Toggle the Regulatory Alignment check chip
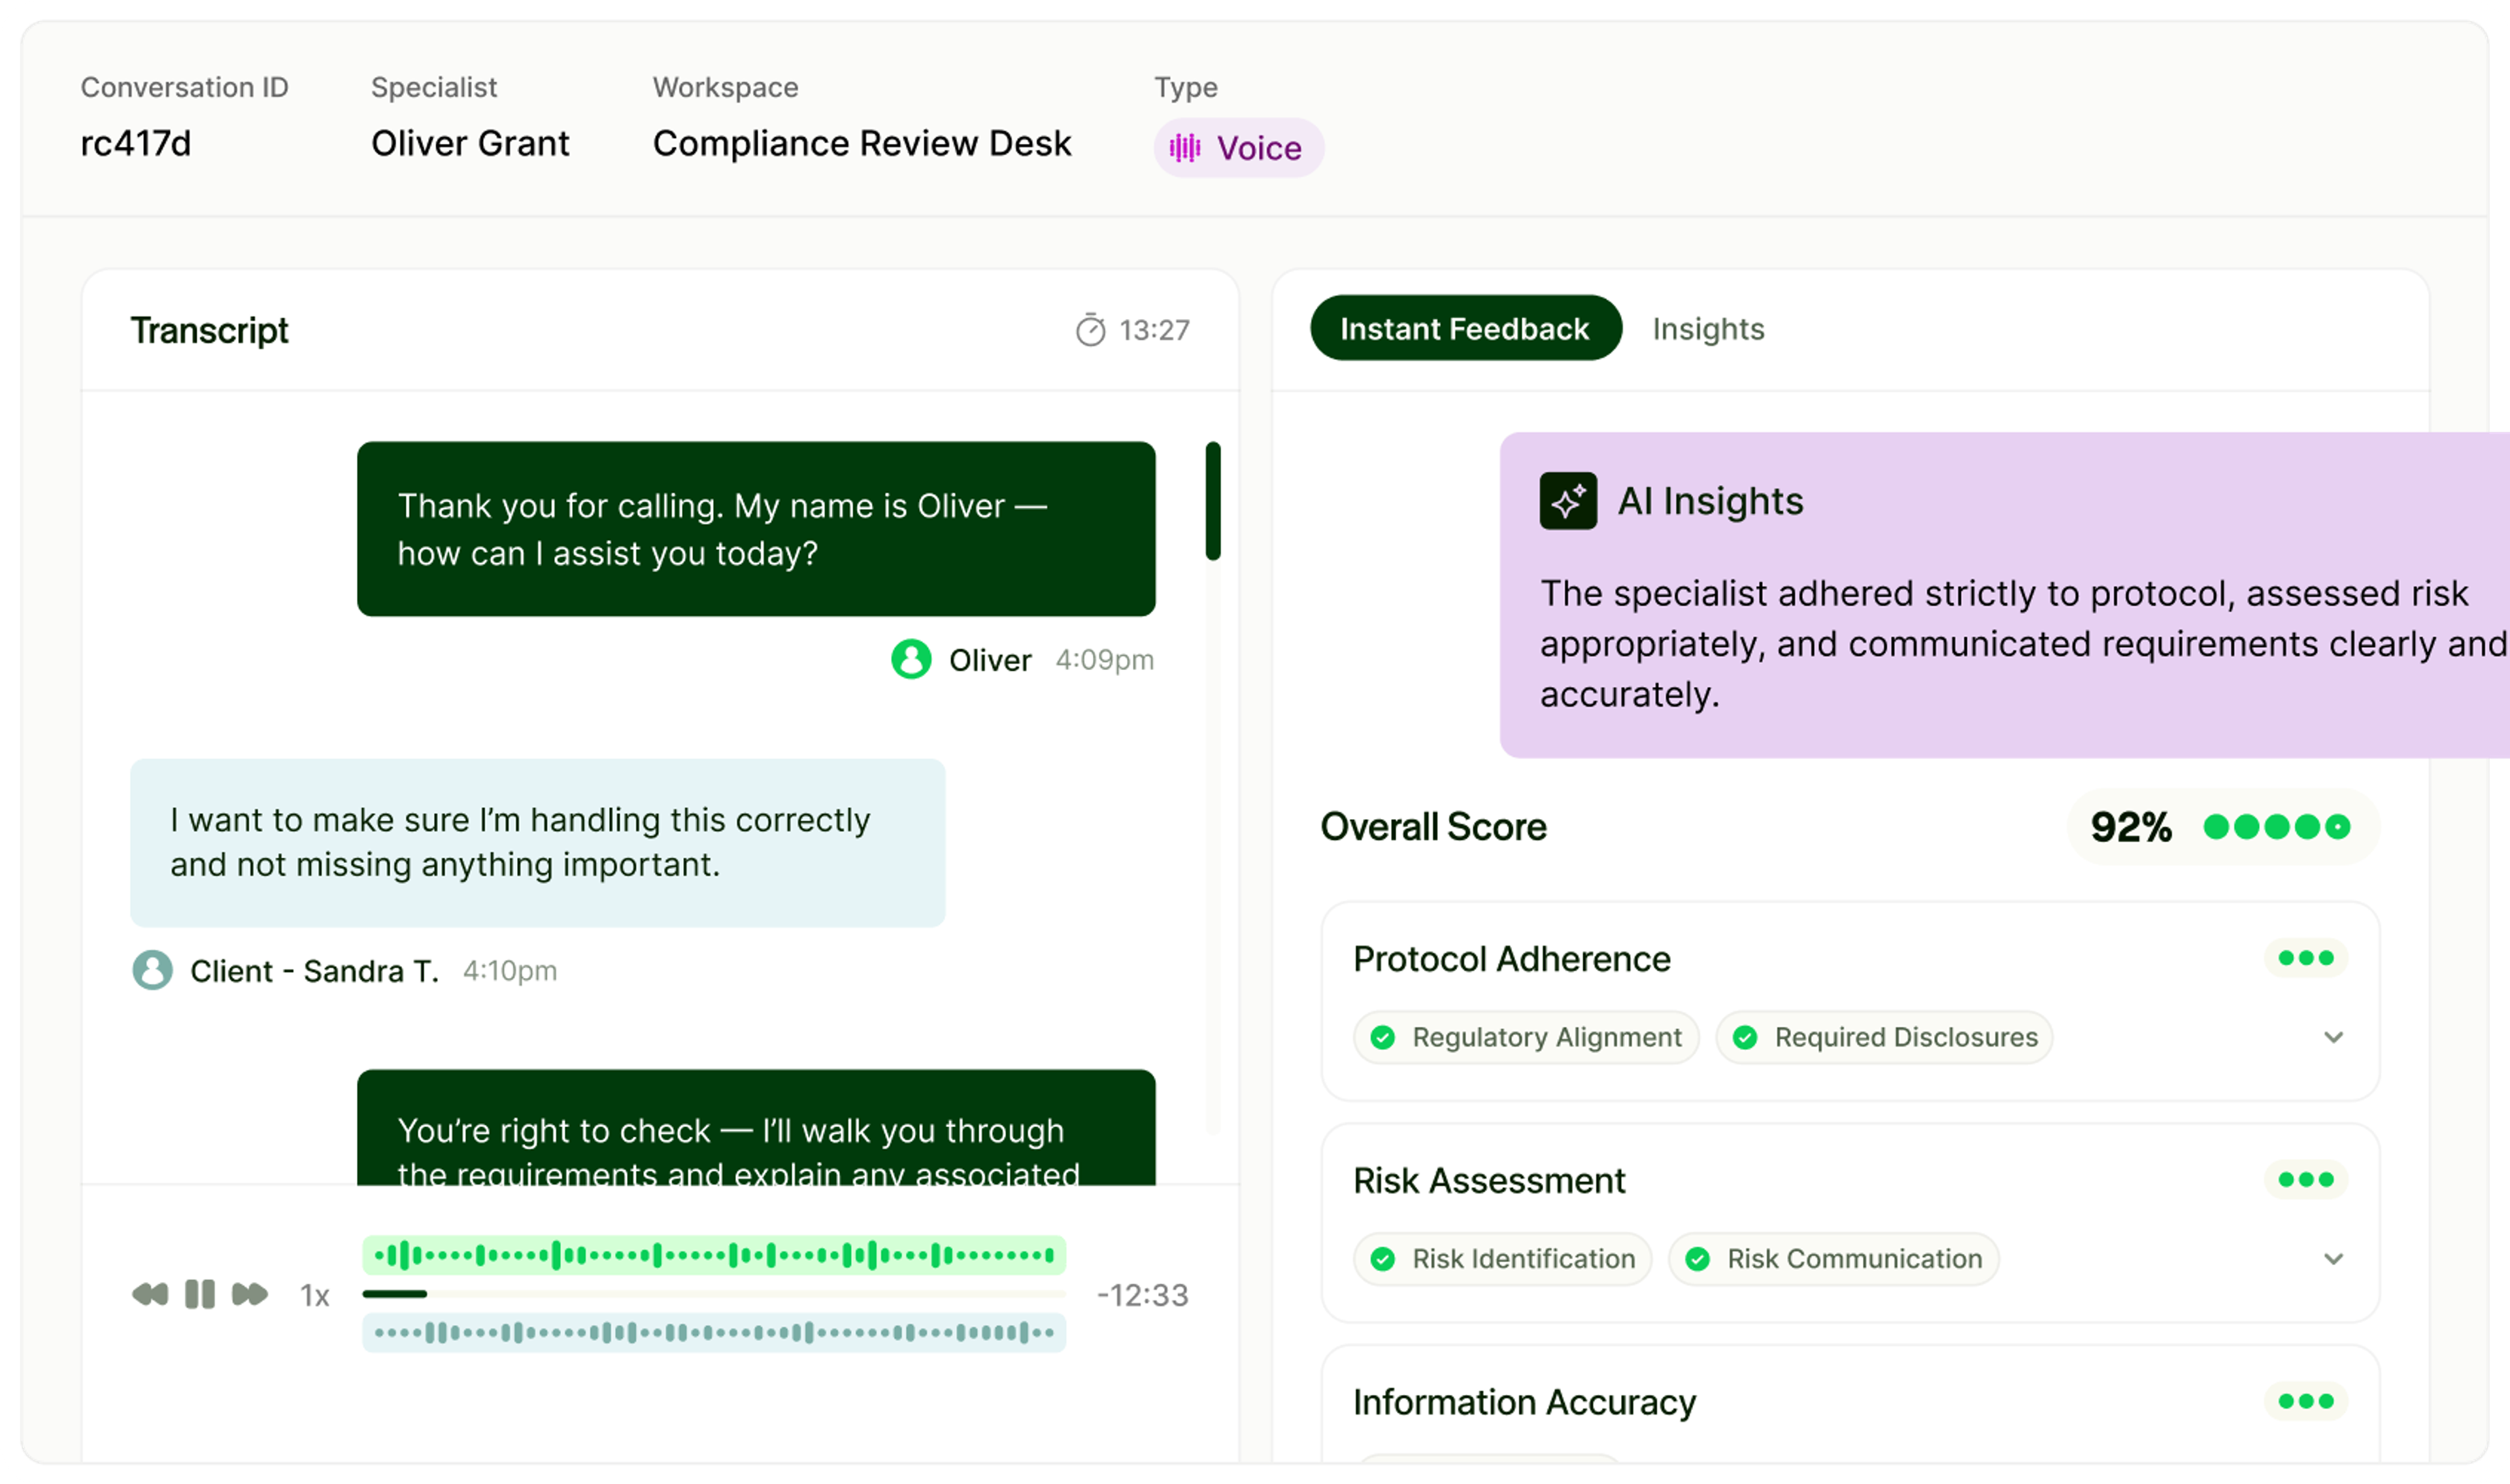 (1526, 1037)
